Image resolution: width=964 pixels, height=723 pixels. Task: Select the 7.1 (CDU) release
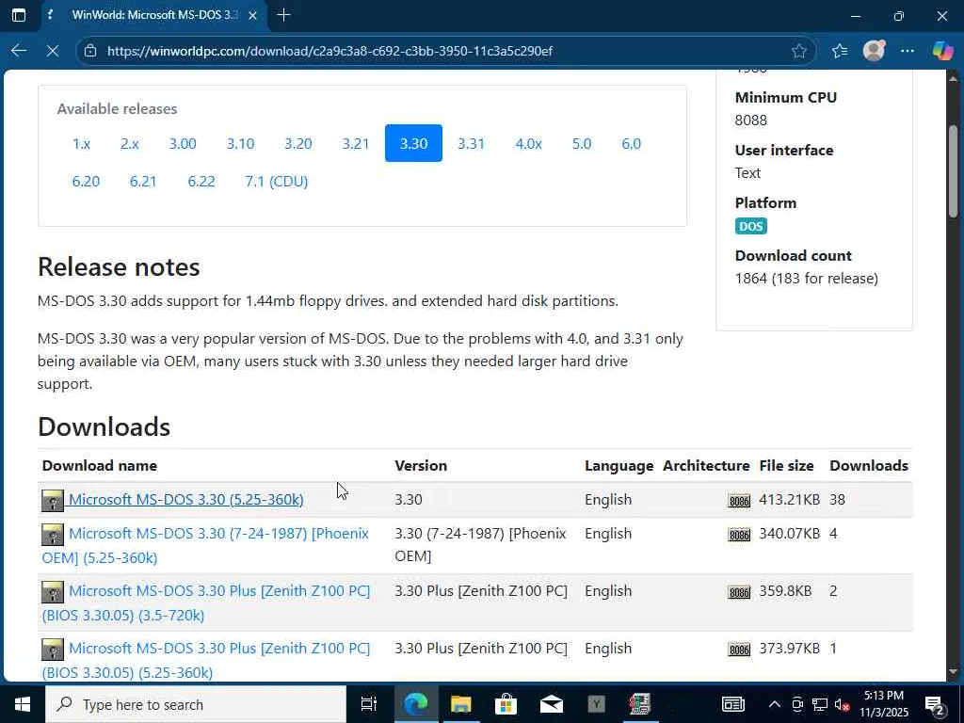click(x=276, y=182)
